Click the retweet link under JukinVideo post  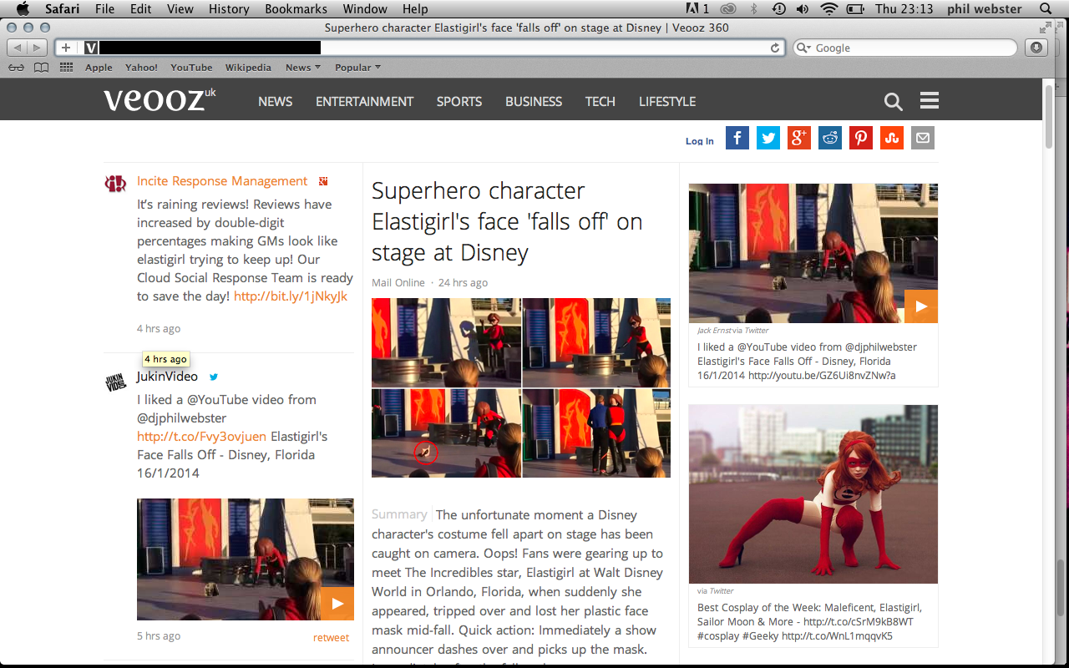click(x=331, y=637)
